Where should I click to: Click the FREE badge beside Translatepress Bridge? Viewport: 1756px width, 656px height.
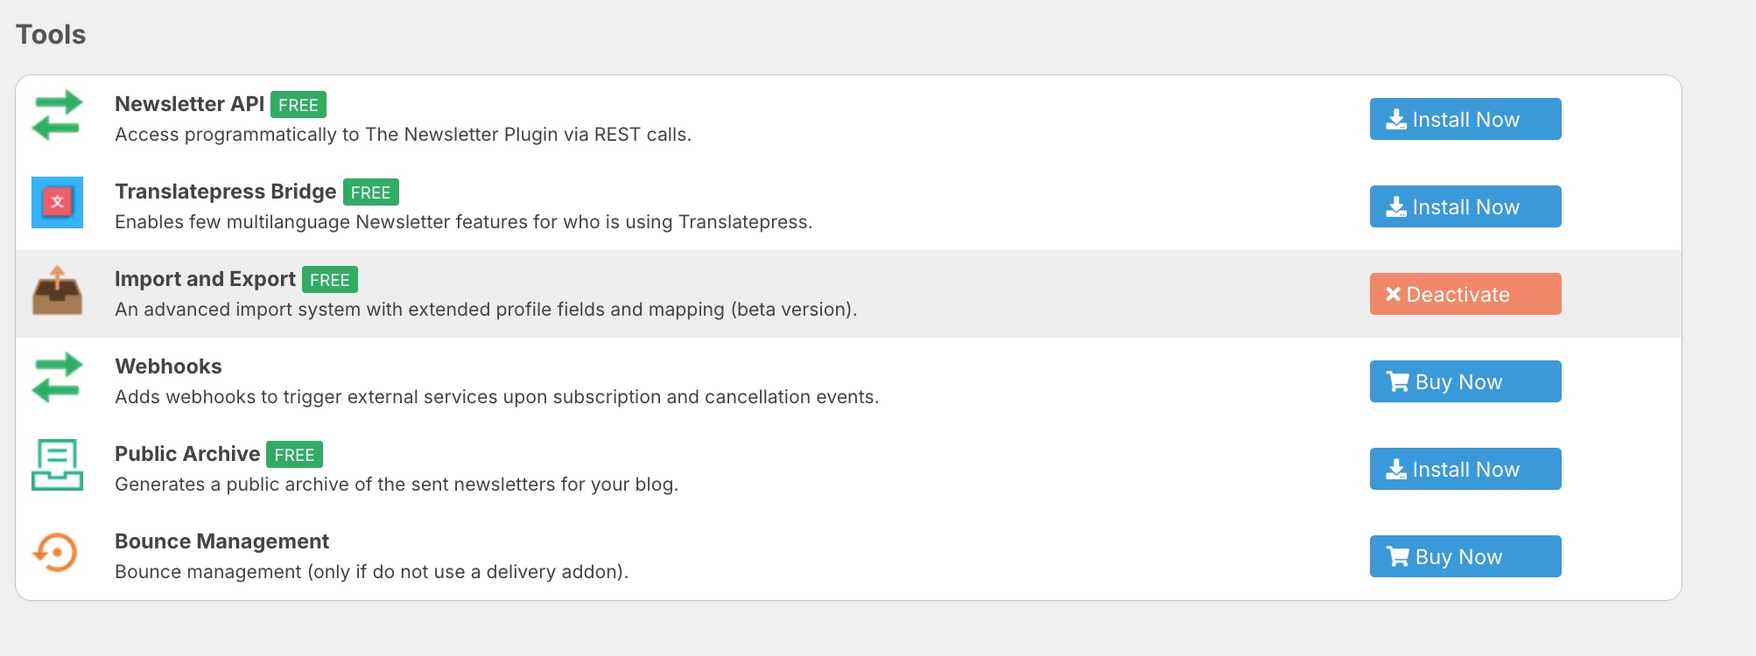point(371,192)
